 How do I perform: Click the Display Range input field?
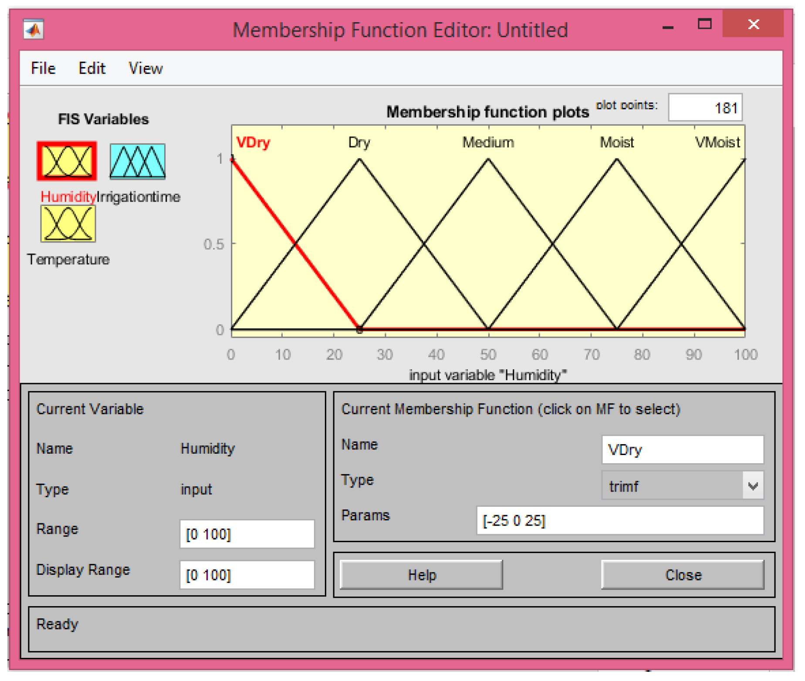(247, 575)
